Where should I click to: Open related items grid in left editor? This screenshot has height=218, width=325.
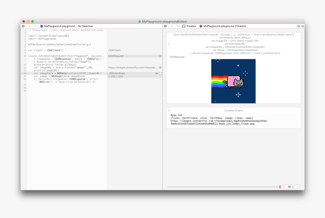coord(23,26)
